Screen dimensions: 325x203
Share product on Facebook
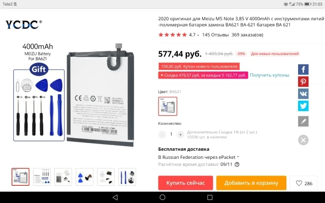[303, 70]
